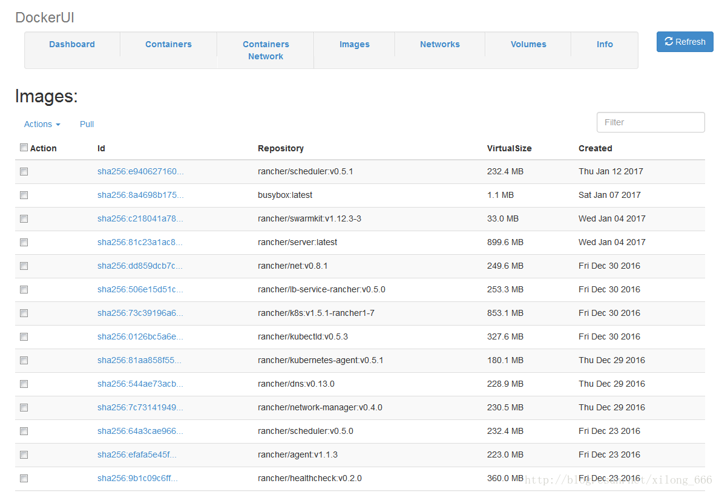The width and height of the screenshot is (719, 492).
Task: Open the Dashboard tab
Action: click(72, 44)
